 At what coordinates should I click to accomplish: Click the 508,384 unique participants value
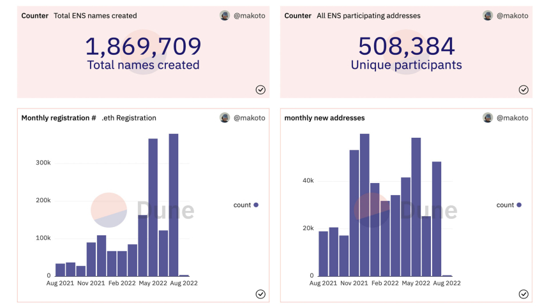(406, 46)
